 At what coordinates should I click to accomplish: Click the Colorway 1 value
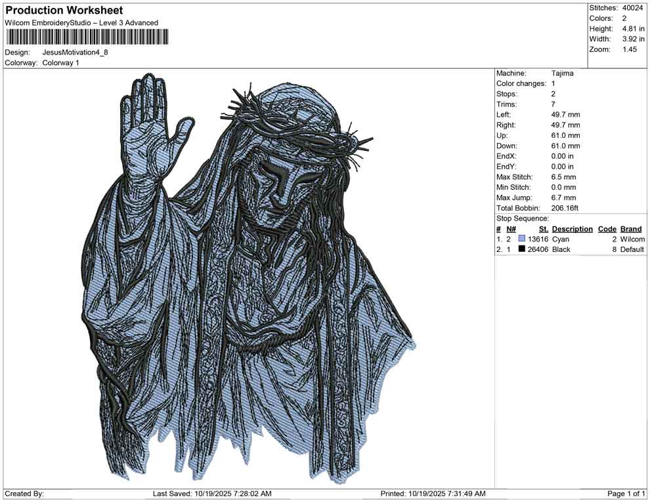tap(60, 63)
